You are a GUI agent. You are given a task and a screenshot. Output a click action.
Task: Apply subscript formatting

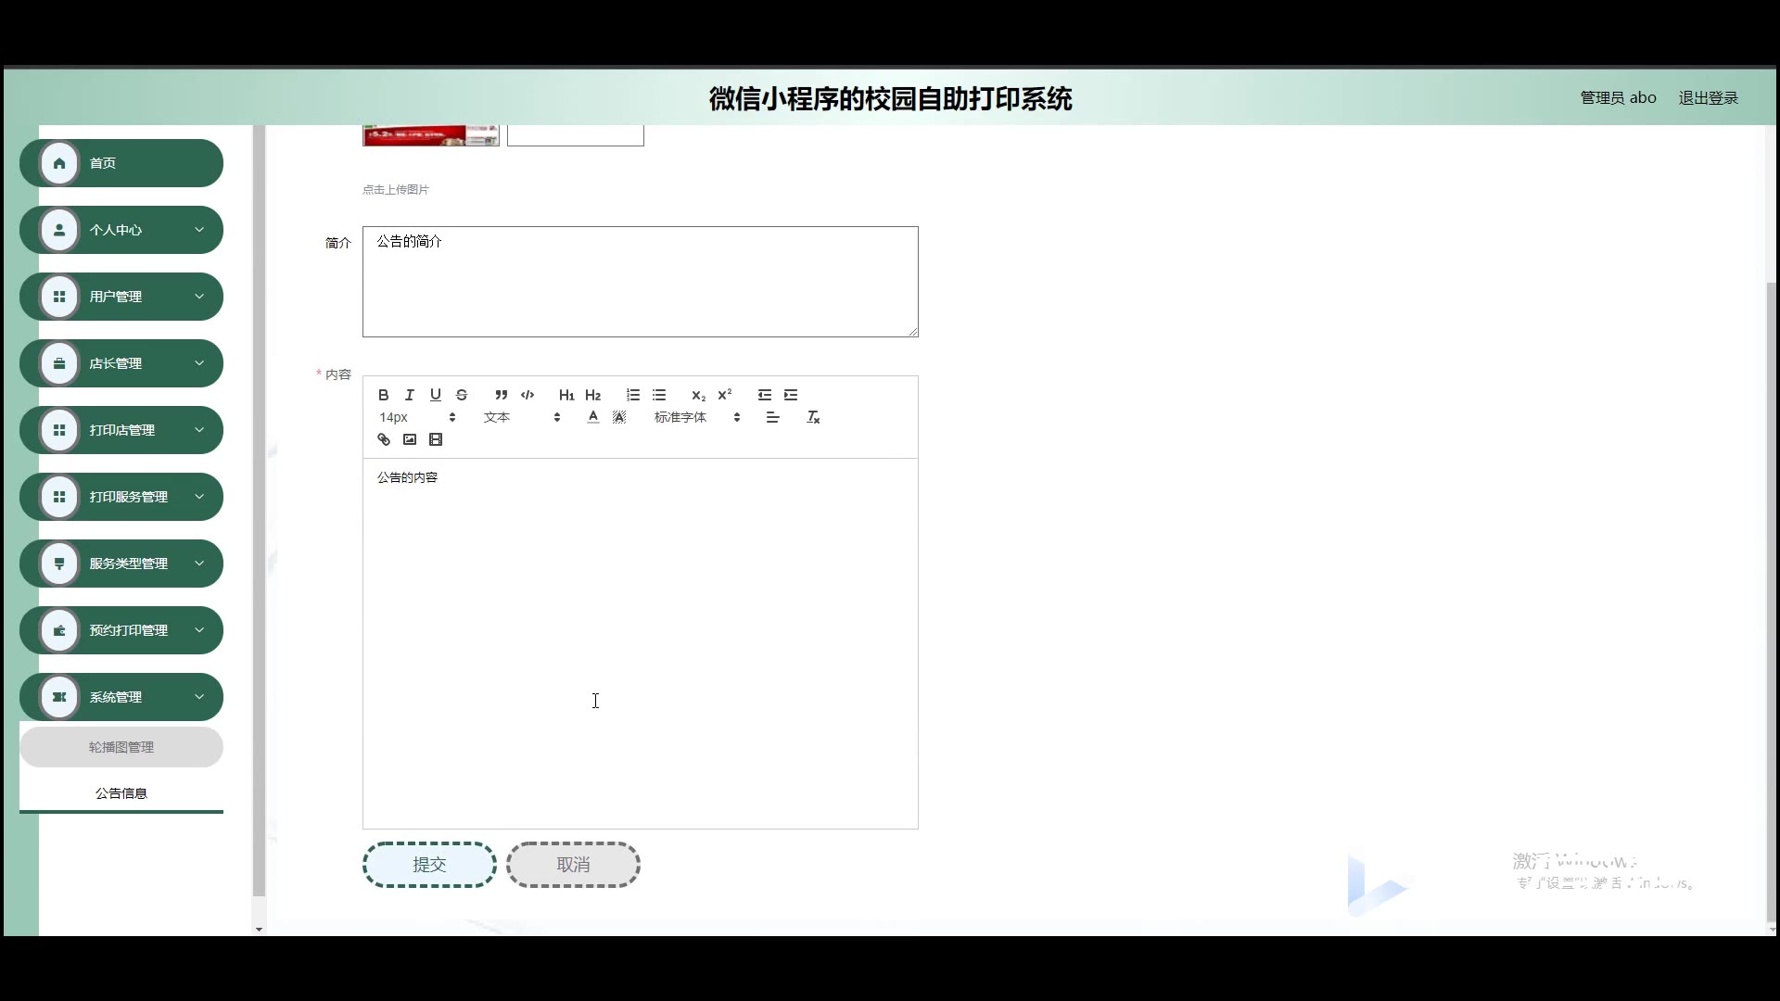[699, 395]
